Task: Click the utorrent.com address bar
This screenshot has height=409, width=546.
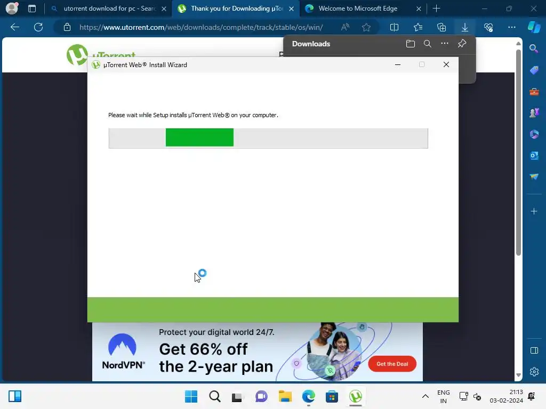Action: (x=201, y=27)
